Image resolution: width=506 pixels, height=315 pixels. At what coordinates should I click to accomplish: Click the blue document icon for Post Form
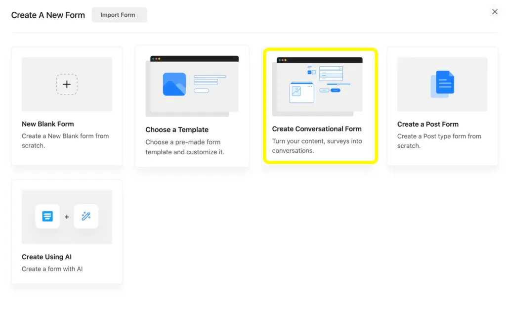(x=442, y=84)
